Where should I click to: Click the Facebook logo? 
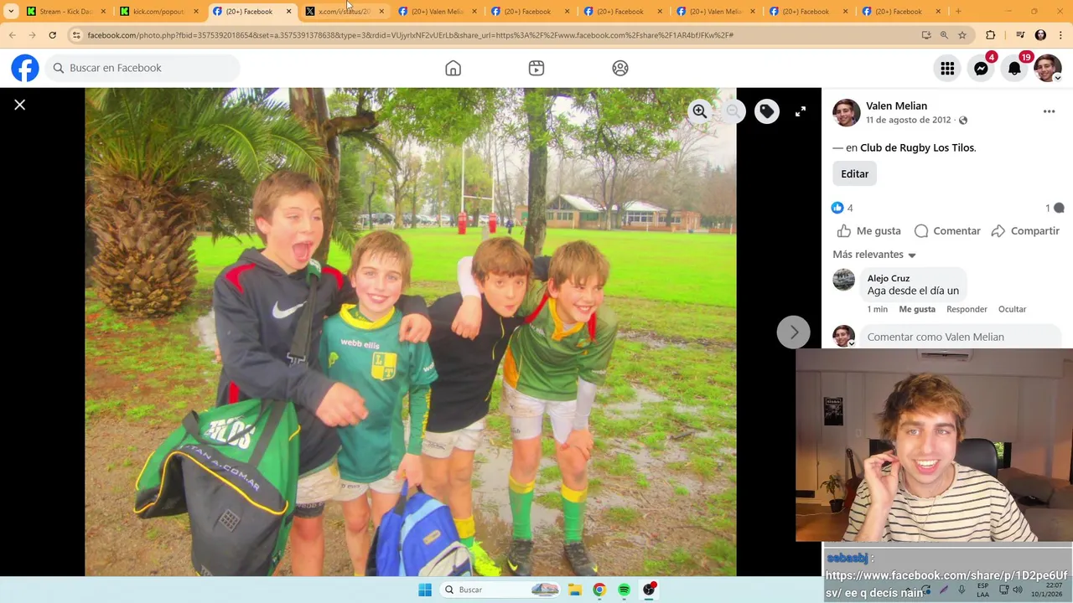tap(25, 68)
